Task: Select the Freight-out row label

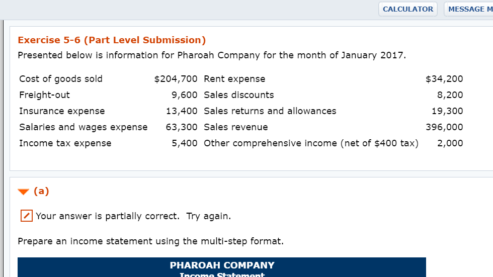Action: coord(44,95)
